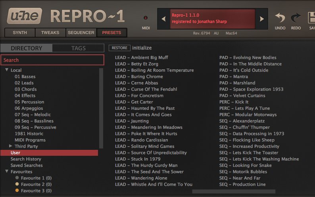The height and width of the screenshot is (197, 315).
Task: Click the red preset name display
Action: [x=213, y=19]
